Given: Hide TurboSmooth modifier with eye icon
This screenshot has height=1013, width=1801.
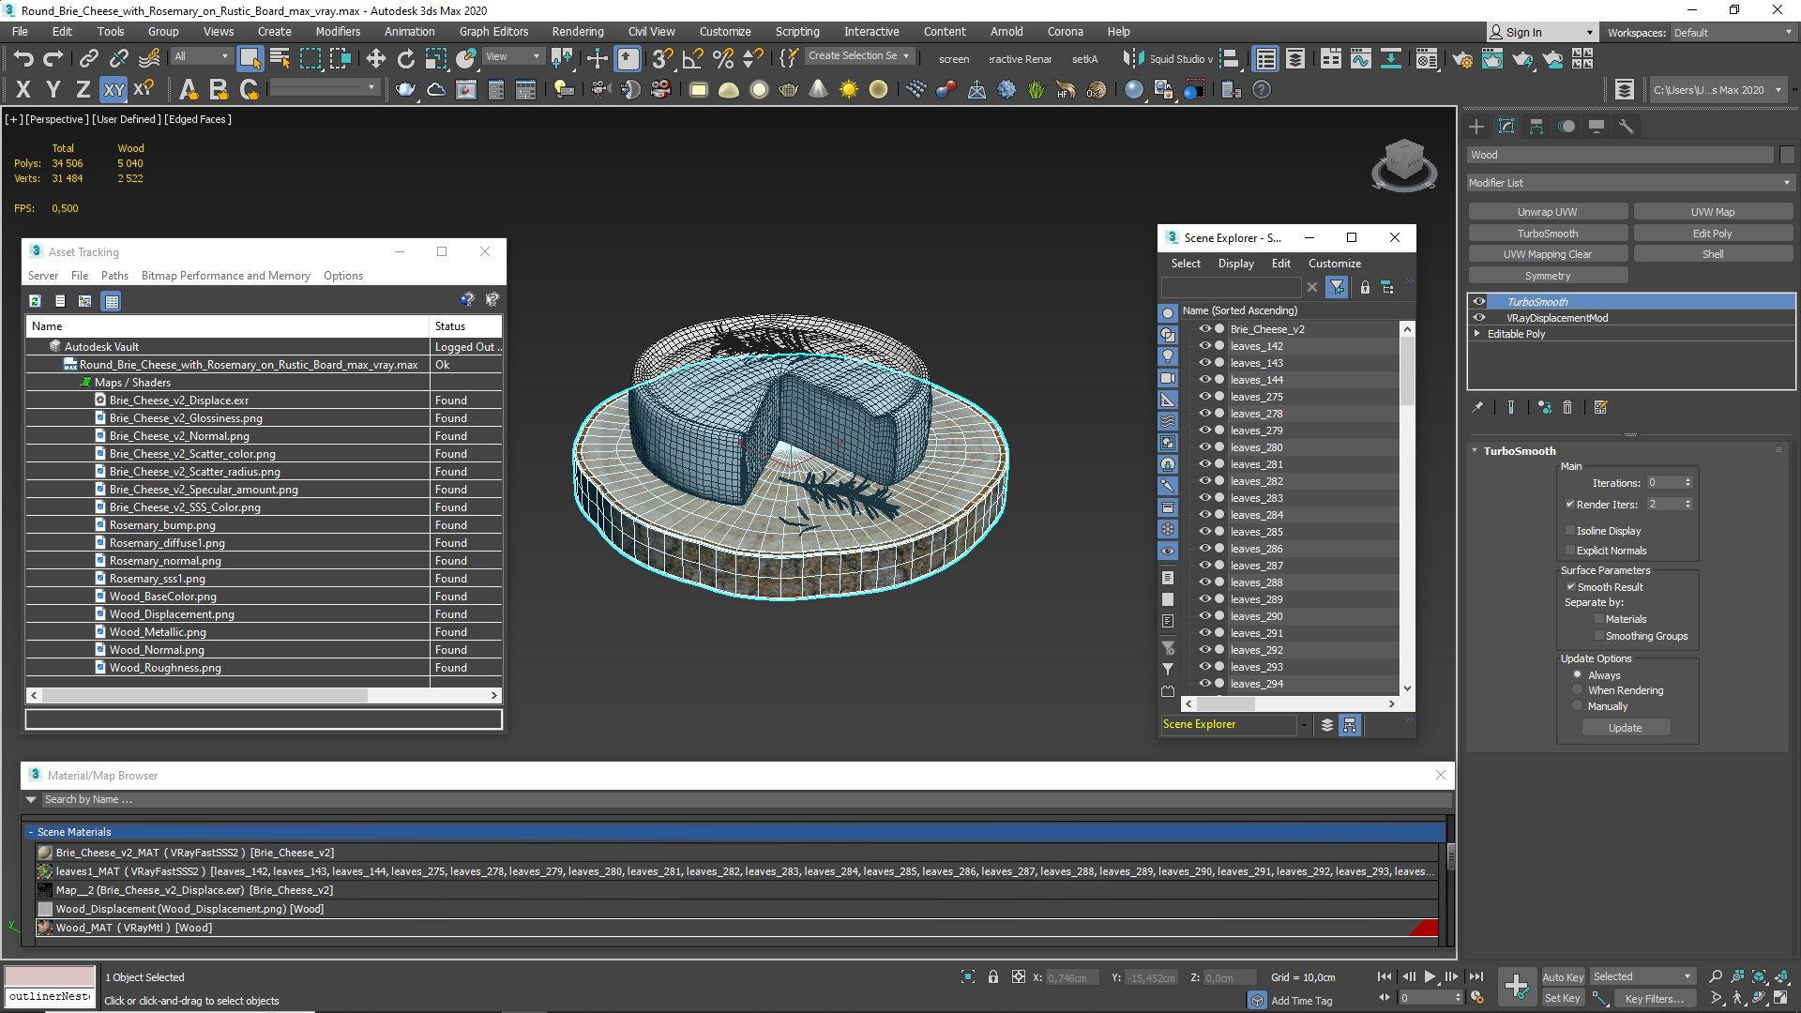Looking at the screenshot, I should [x=1479, y=301].
